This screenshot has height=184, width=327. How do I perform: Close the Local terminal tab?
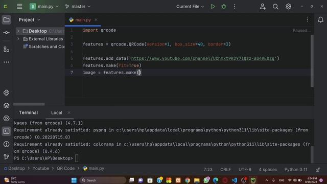(69, 112)
